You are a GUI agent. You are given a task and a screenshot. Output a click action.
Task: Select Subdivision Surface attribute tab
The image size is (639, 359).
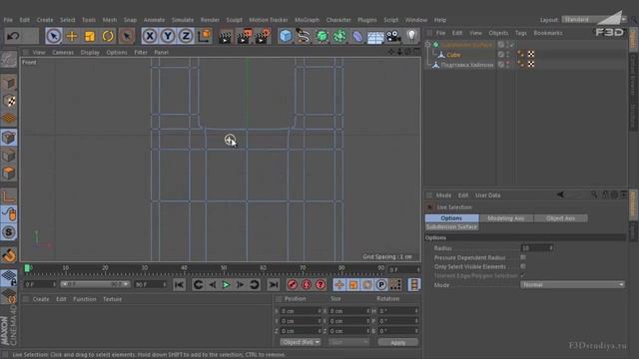click(x=451, y=227)
